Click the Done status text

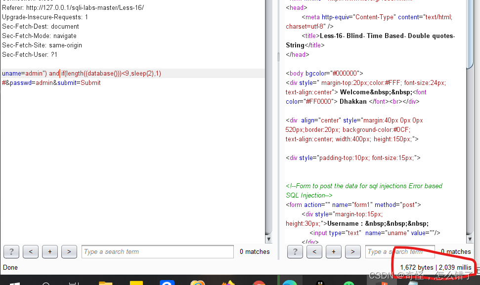pos(10,268)
